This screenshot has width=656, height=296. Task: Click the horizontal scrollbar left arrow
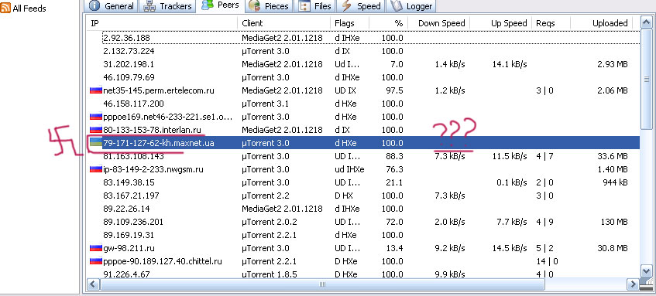tap(93, 284)
